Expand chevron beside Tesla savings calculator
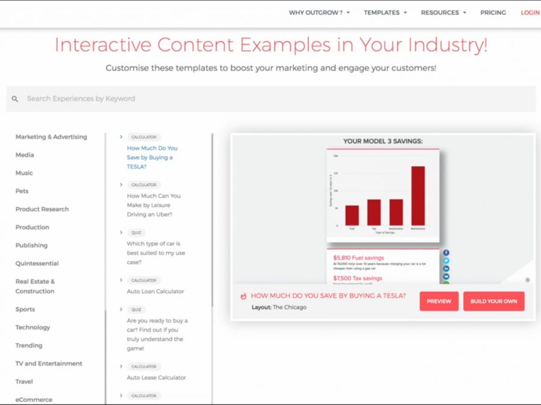541x405 pixels. (121, 137)
